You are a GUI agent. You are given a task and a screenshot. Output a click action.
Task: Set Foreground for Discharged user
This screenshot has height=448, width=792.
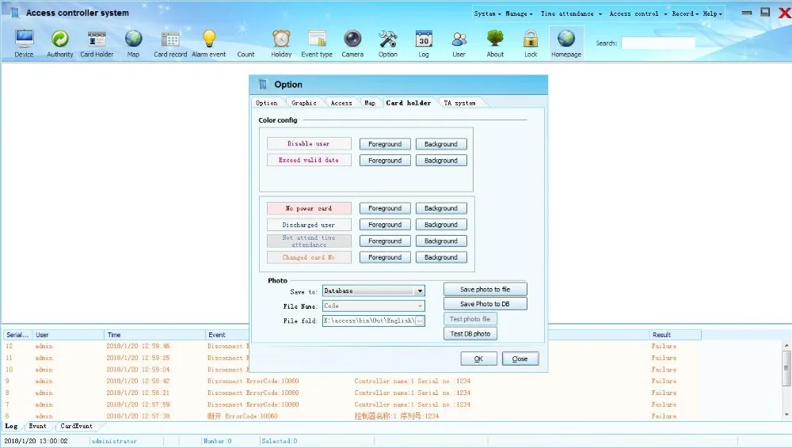point(385,225)
